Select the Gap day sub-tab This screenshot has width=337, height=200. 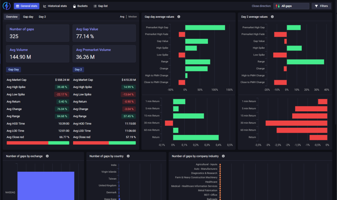(28, 17)
